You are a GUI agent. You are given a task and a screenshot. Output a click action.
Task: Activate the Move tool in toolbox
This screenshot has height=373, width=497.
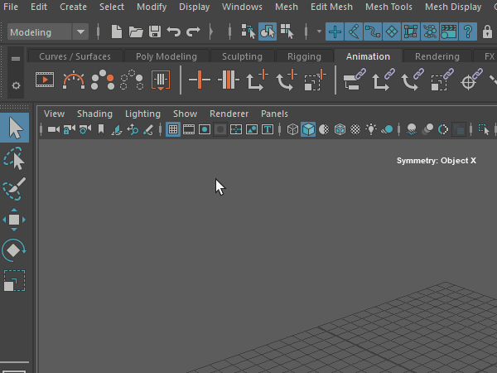pos(15,220)
